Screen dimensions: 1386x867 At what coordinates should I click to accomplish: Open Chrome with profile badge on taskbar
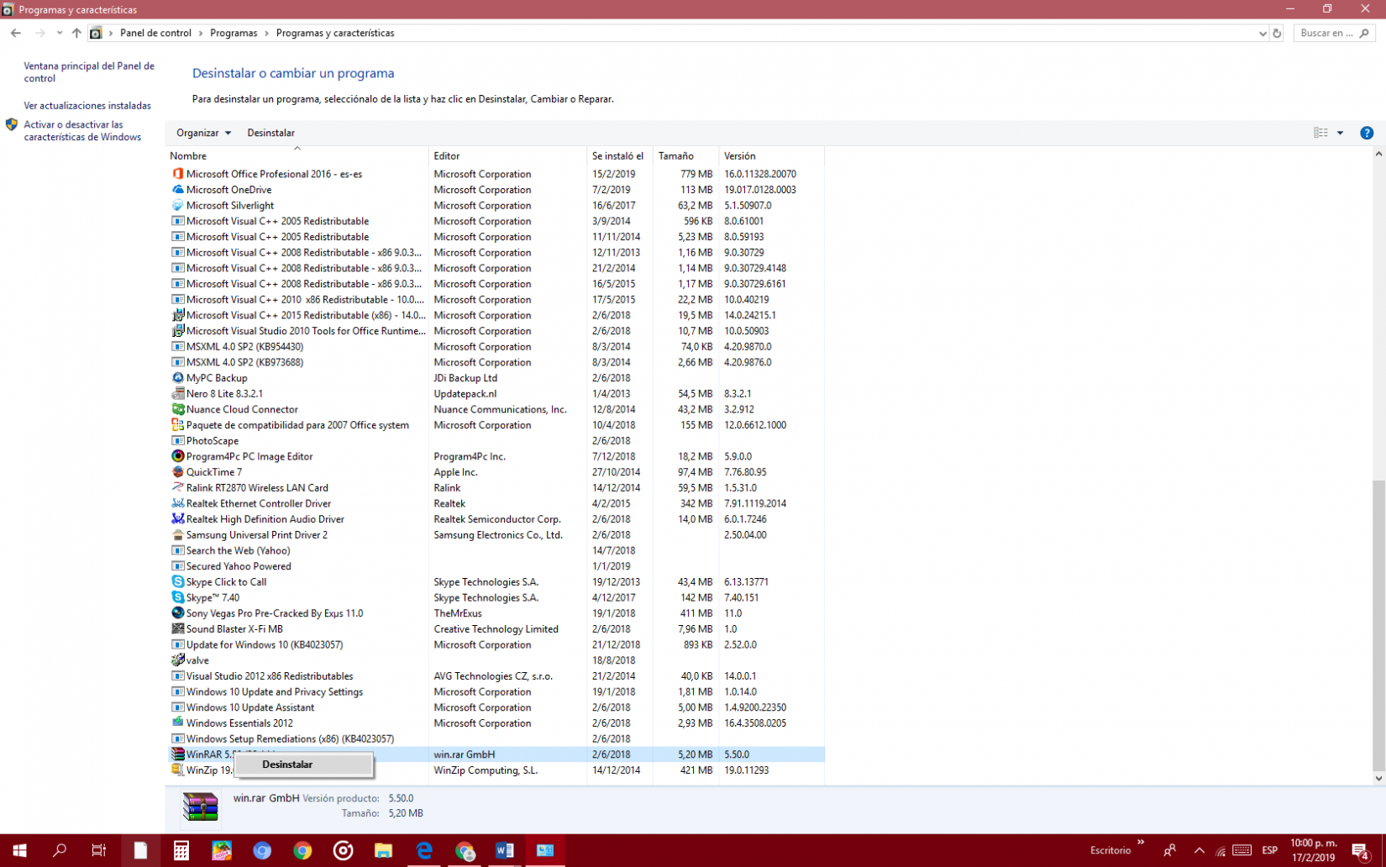click(x=465, y=850)
